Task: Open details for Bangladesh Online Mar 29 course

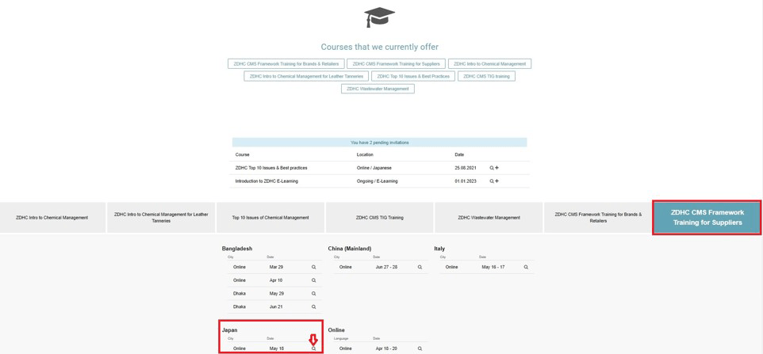Action: (x=314, y=267)
